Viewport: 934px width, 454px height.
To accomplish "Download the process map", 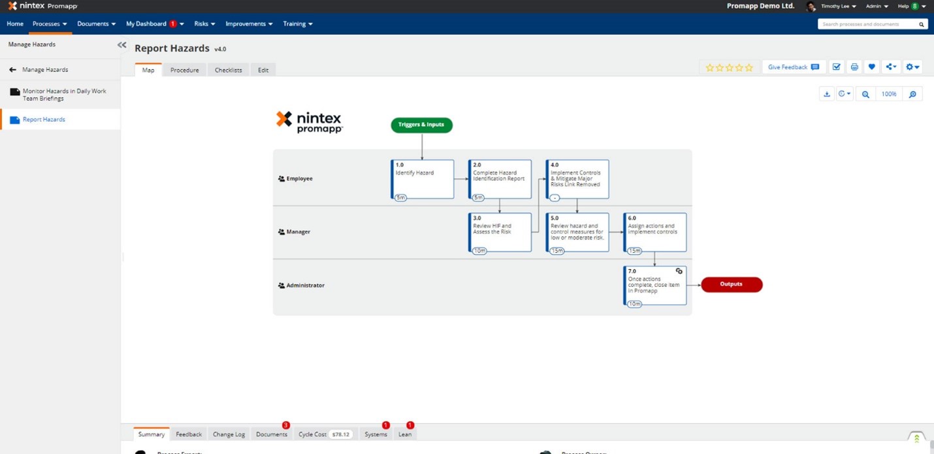I will pyautogui.click(x=827, y=94).
